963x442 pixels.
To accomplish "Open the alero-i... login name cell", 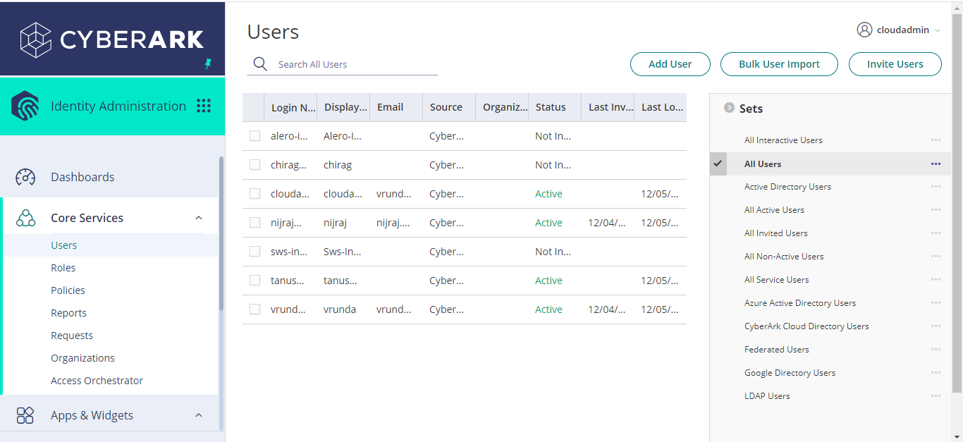I will pos(288,136).
